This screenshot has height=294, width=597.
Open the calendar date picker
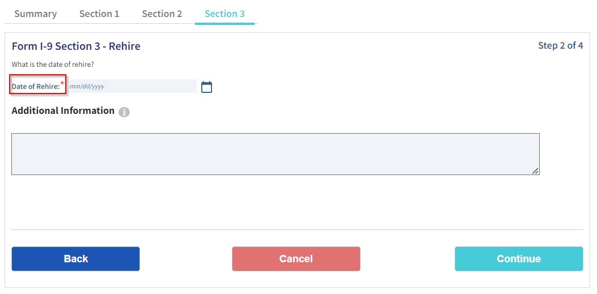(206, 87)
